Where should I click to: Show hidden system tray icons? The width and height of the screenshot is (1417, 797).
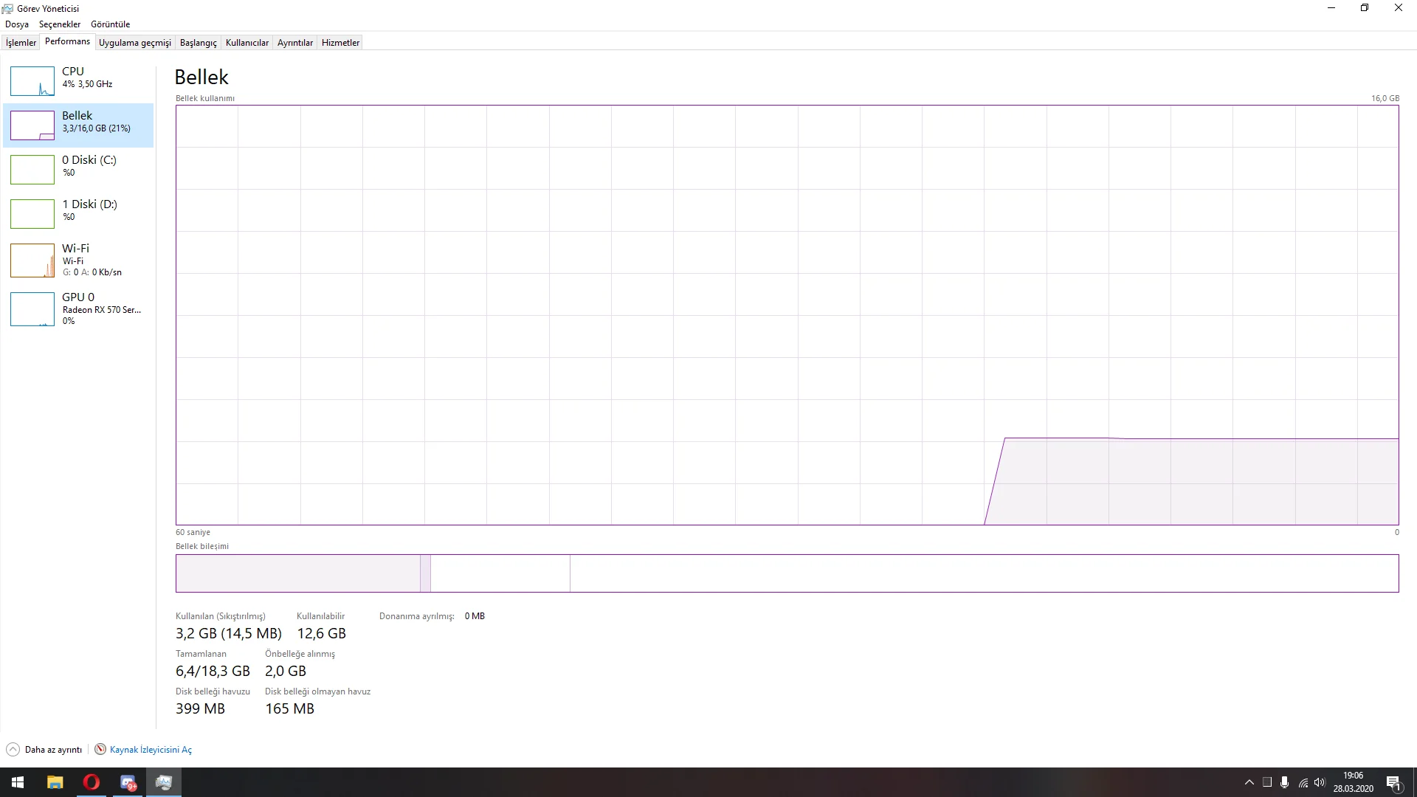tap(1249, 782)
